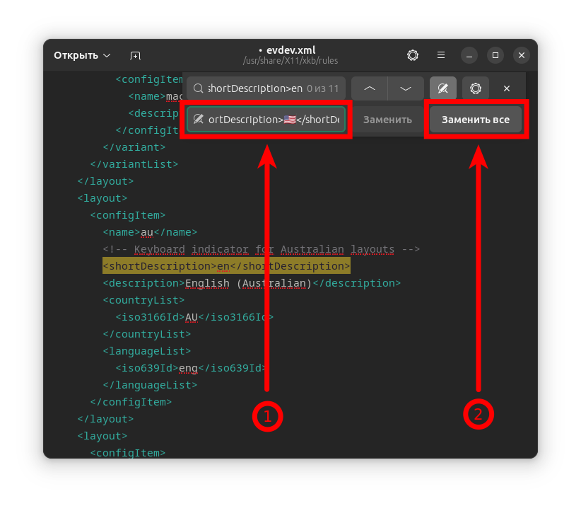
Task: Close the evdev.xml window
Action: [x=522, y=55]
